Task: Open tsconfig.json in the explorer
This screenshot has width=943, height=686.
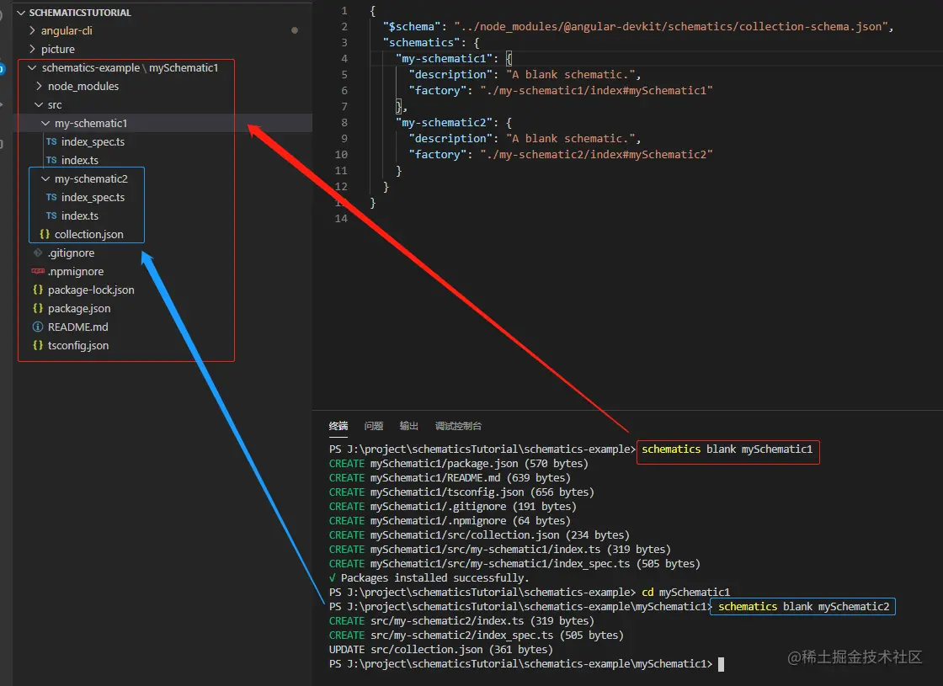Action: [78, 346]
